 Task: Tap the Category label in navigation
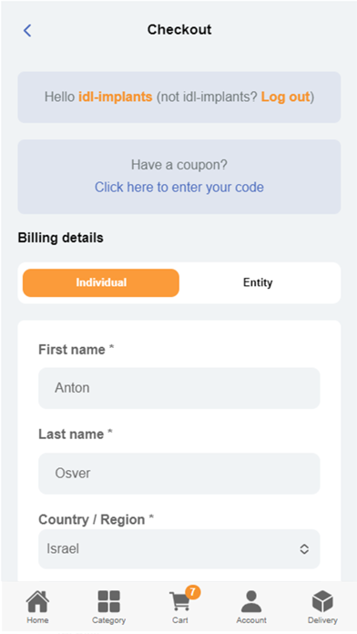pos(108,620)
